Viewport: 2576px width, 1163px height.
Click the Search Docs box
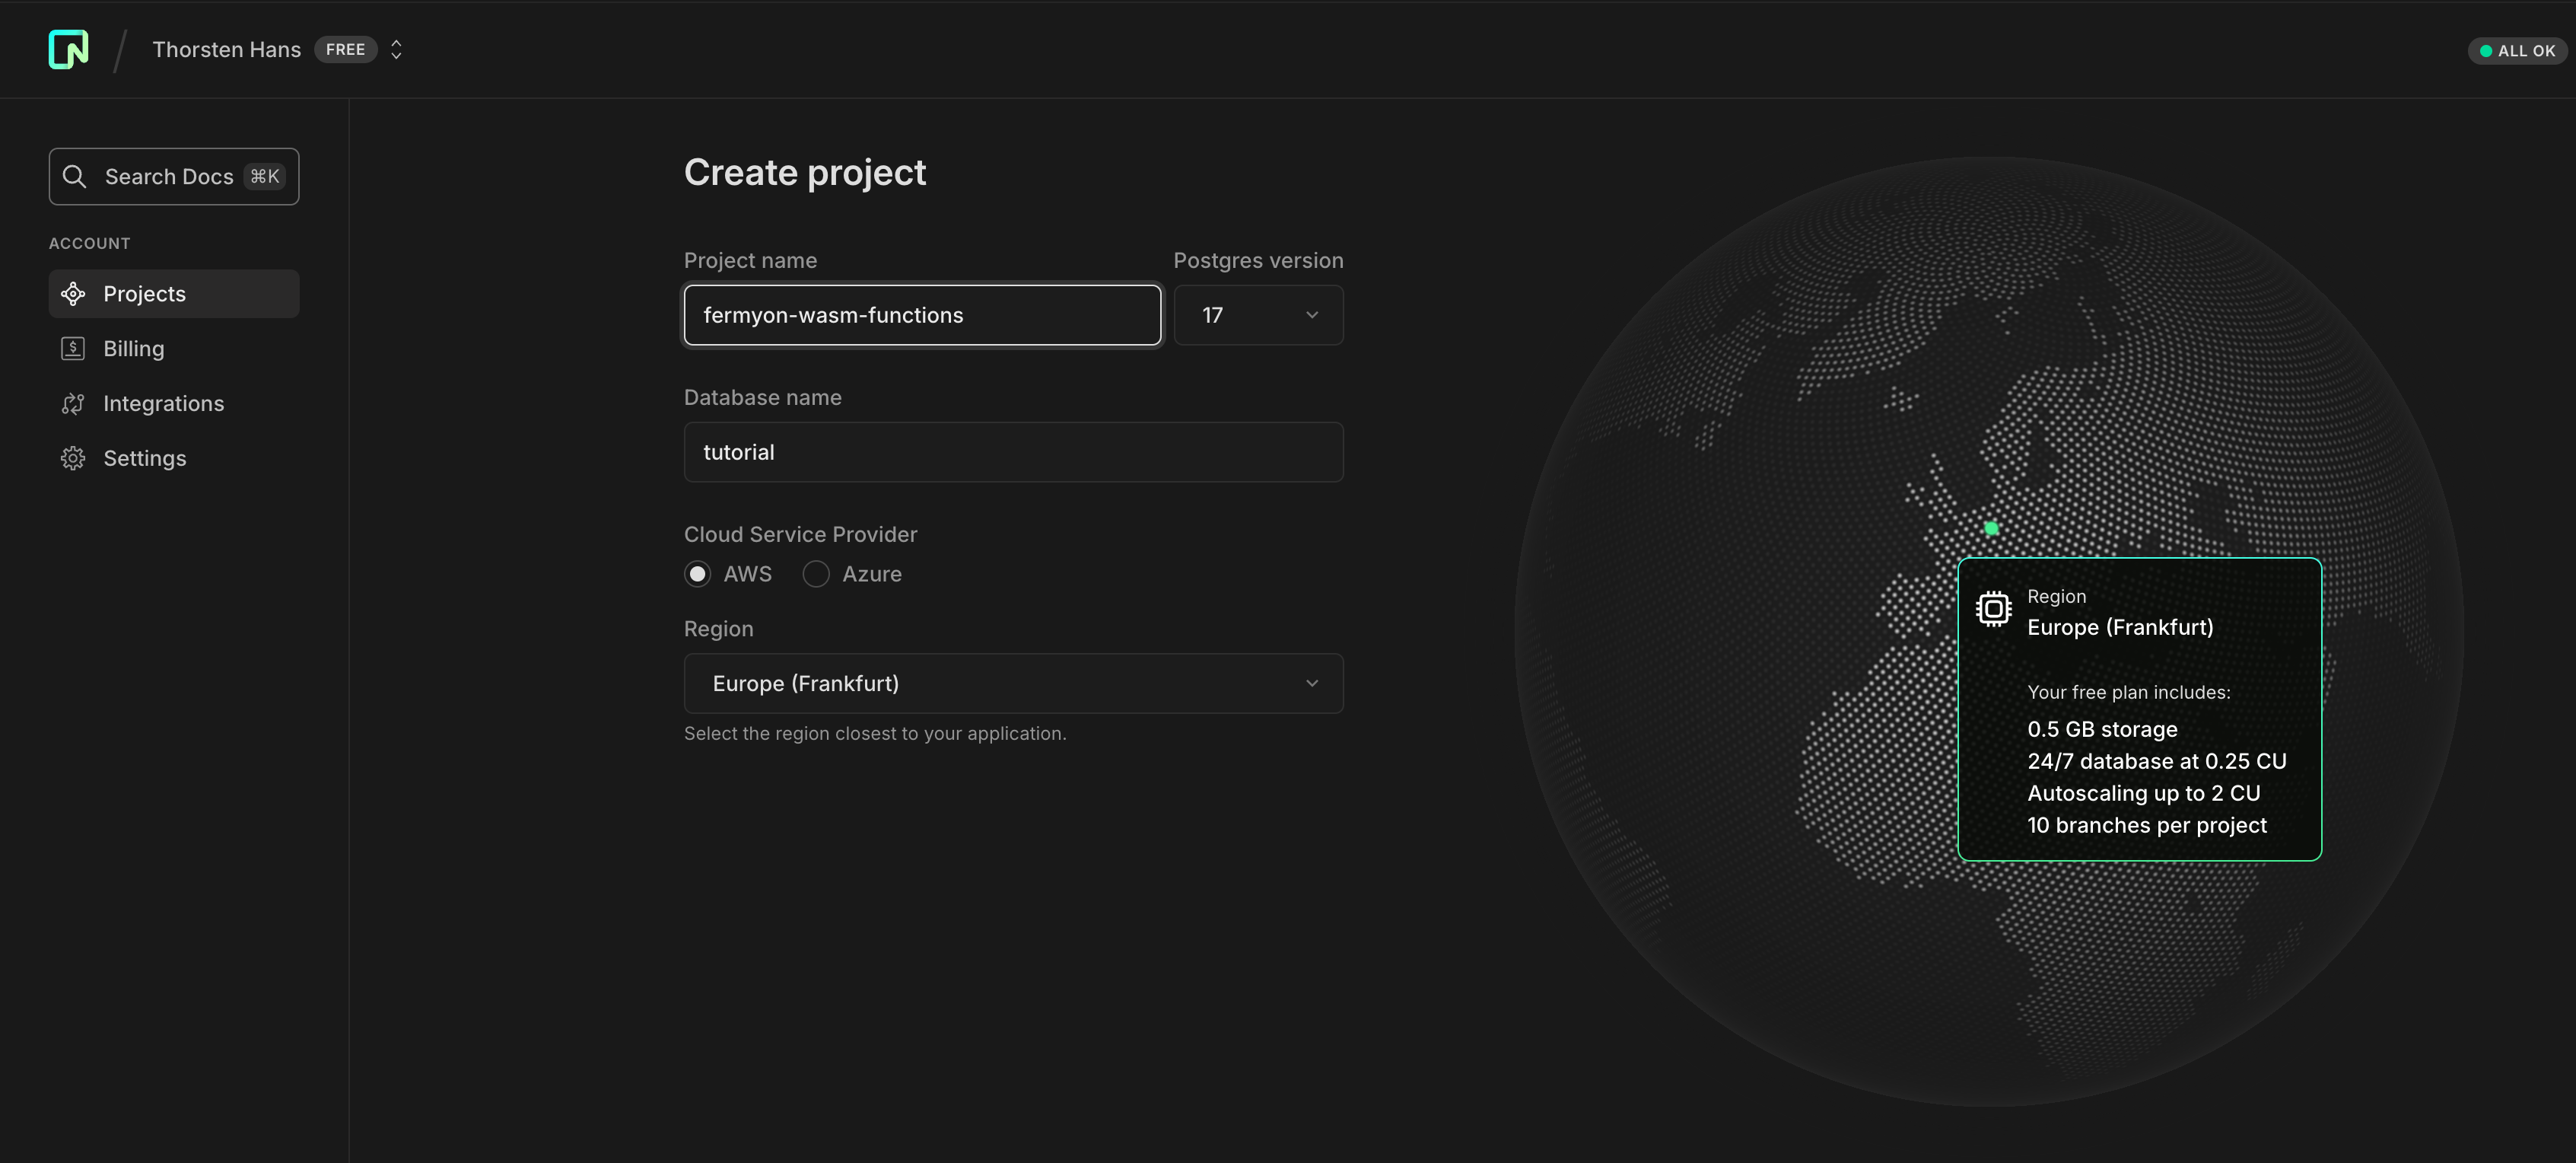tap(174, 176)
